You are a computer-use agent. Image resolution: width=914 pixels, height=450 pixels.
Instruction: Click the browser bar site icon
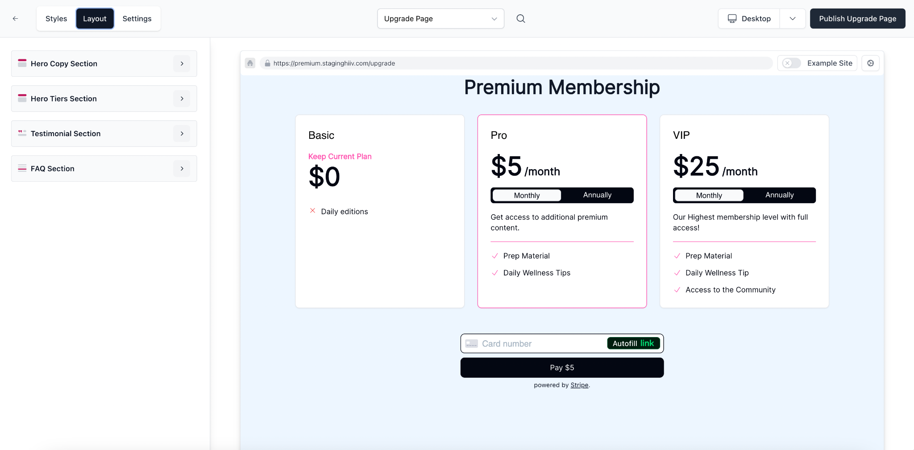[250, 63]
